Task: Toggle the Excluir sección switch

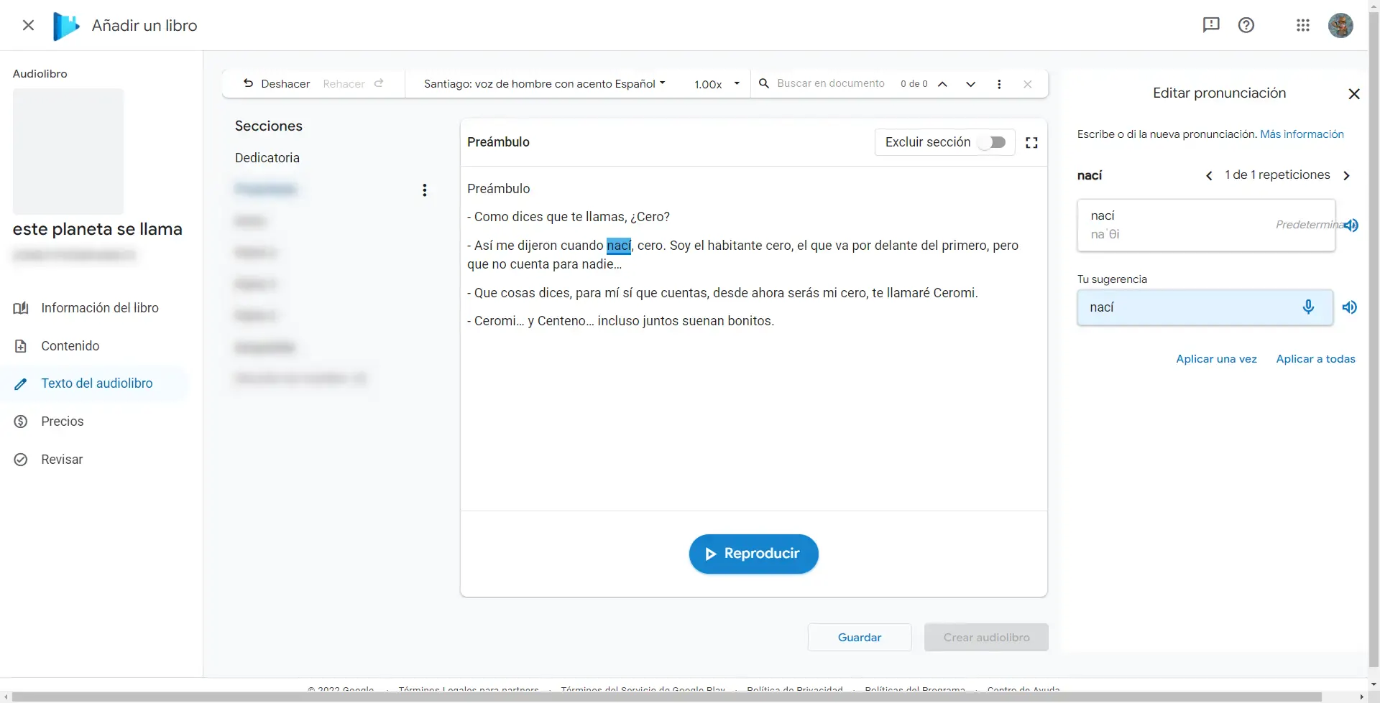Action: pos(994,142)
